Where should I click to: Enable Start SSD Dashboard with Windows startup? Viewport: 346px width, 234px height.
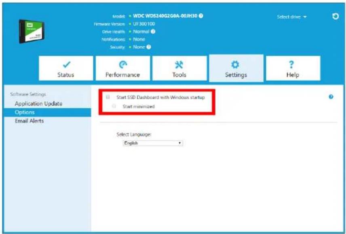pyautogui.click(x=108, y=97)
